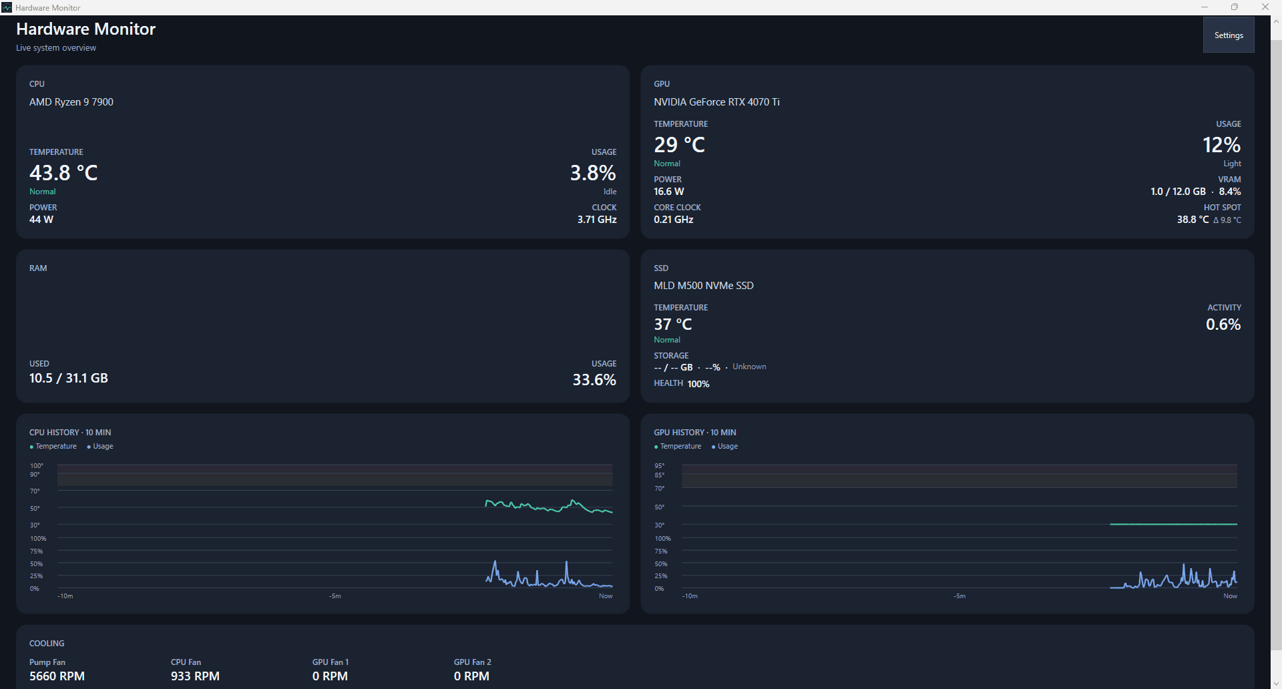Select the GPU temperature value 29 °C
The image size is (1282, 689).
[x=679, y=145]
